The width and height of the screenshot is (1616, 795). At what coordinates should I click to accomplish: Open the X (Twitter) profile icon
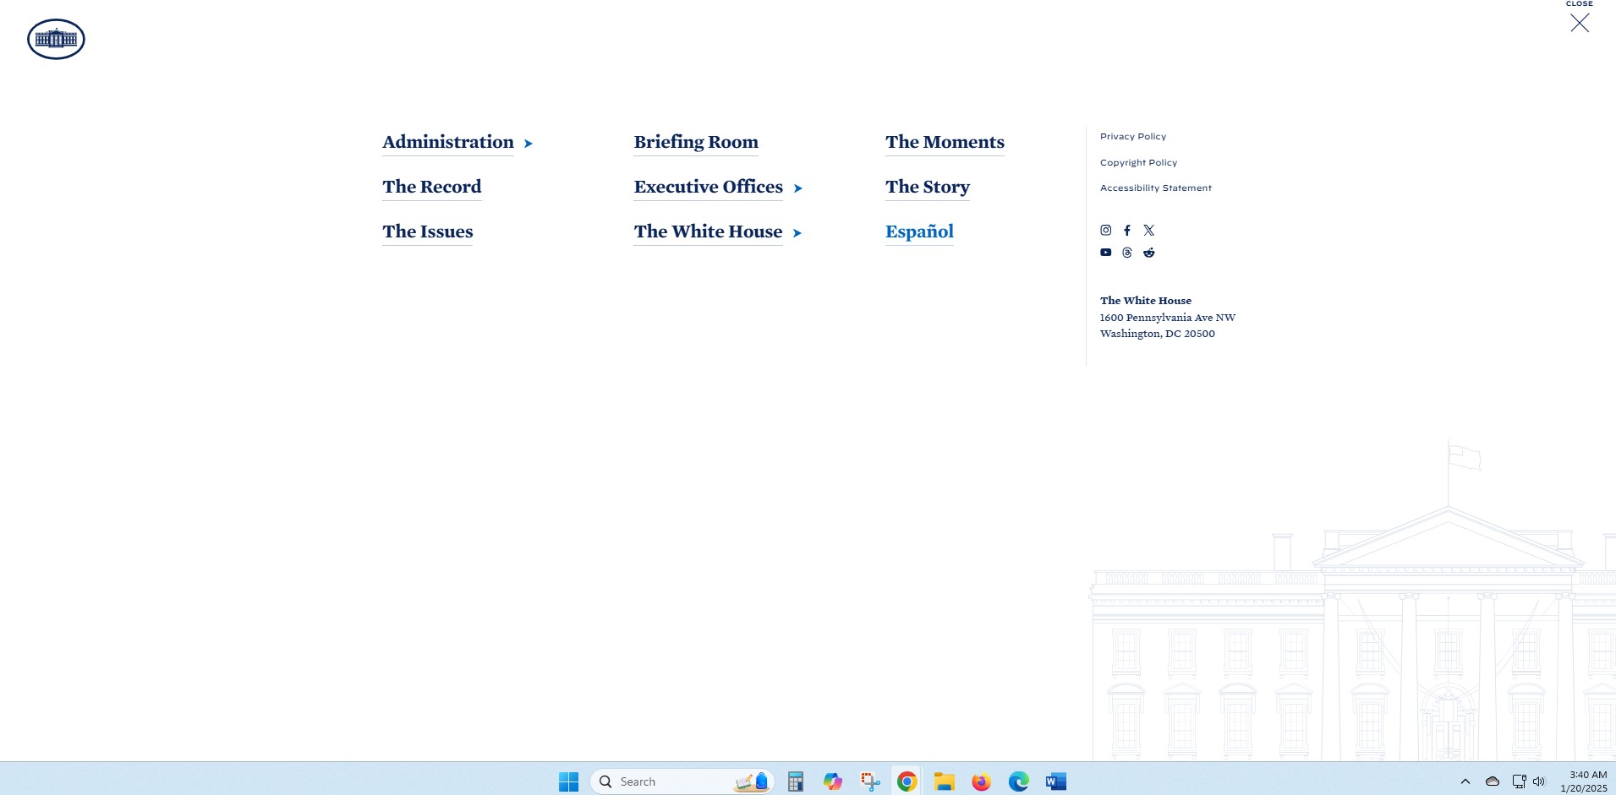1148,230
